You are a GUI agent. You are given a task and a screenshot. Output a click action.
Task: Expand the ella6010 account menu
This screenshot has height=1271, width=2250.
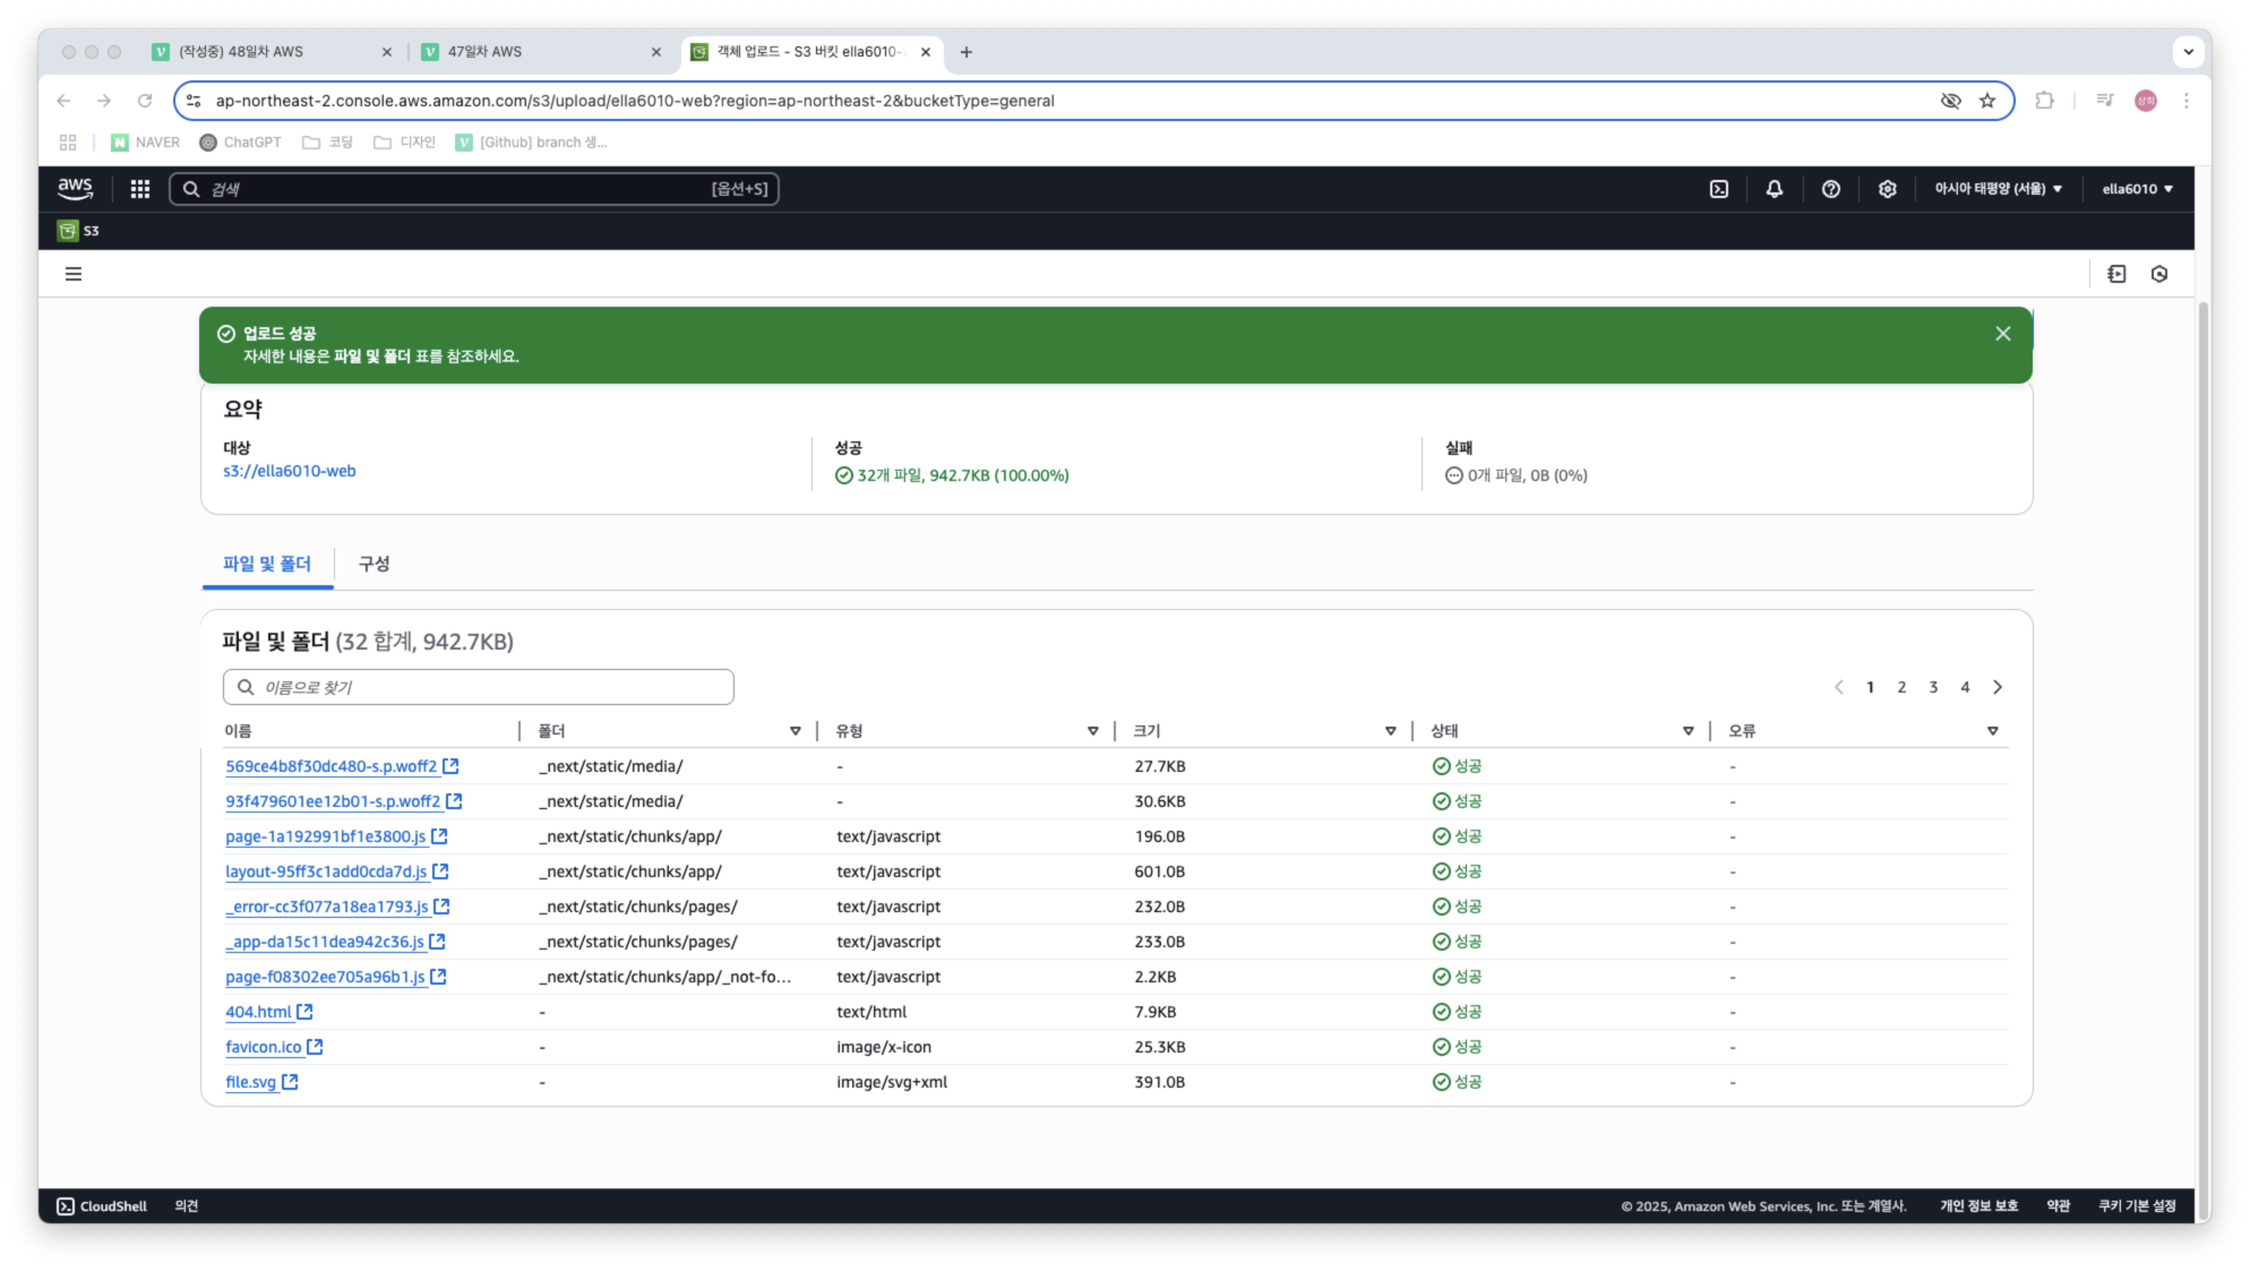tap(2136, 188)
